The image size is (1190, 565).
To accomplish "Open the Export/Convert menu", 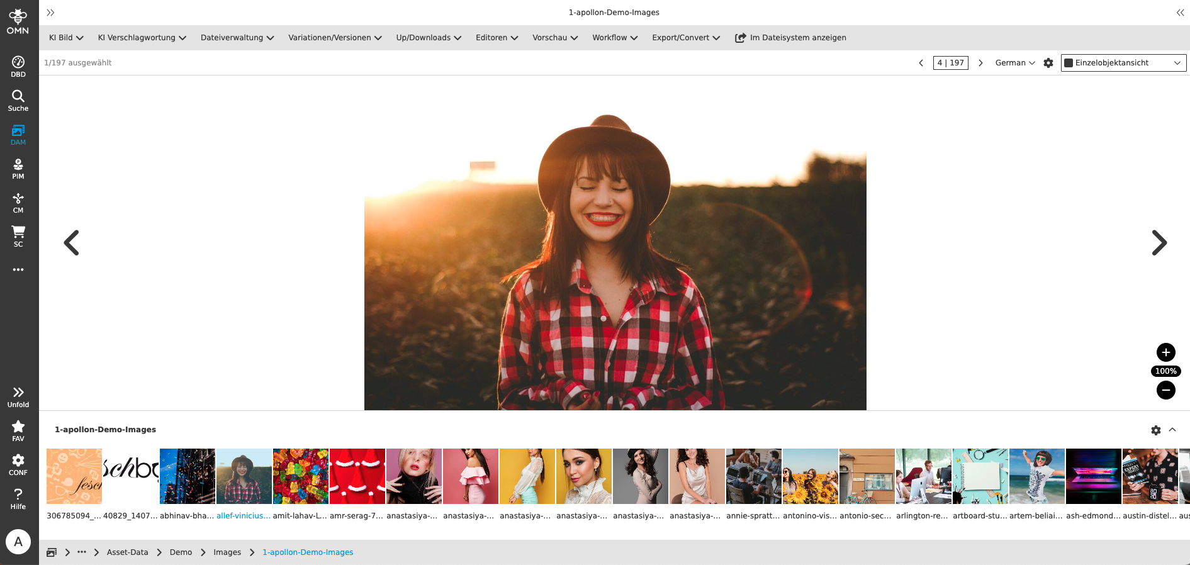I will (686, 38).
